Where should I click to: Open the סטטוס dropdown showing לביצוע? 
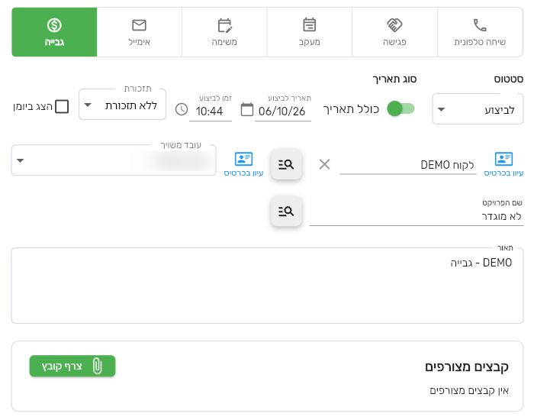[478, 109]
